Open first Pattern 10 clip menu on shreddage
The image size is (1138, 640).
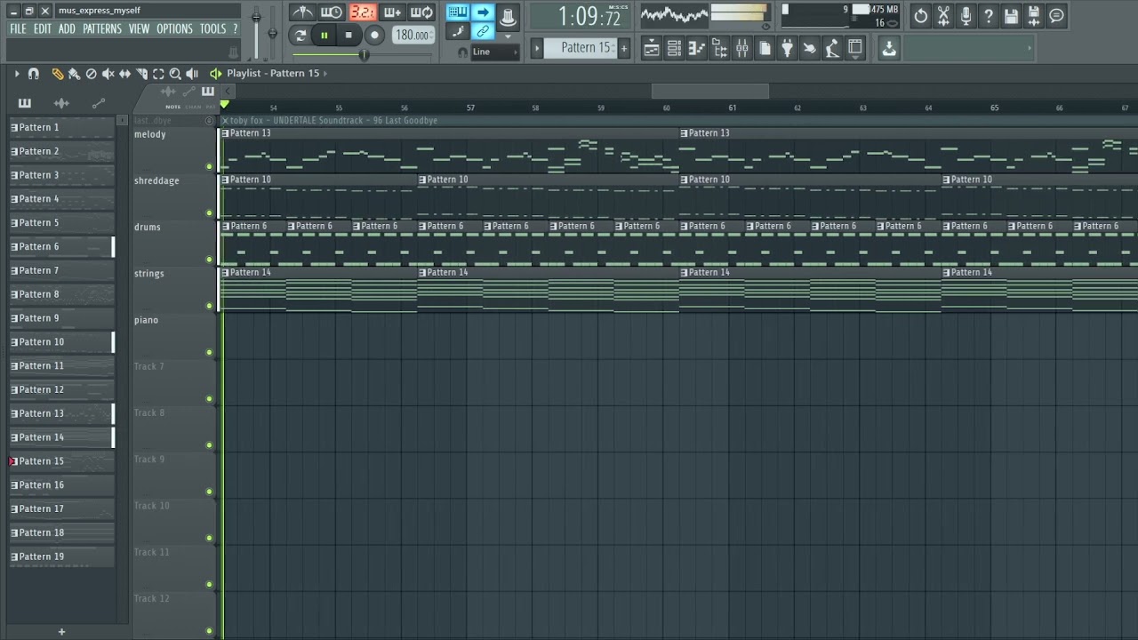click(226, 180)
